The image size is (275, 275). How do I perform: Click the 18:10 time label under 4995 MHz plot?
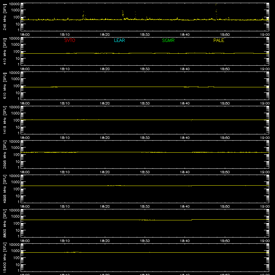(x=65, y=207)
